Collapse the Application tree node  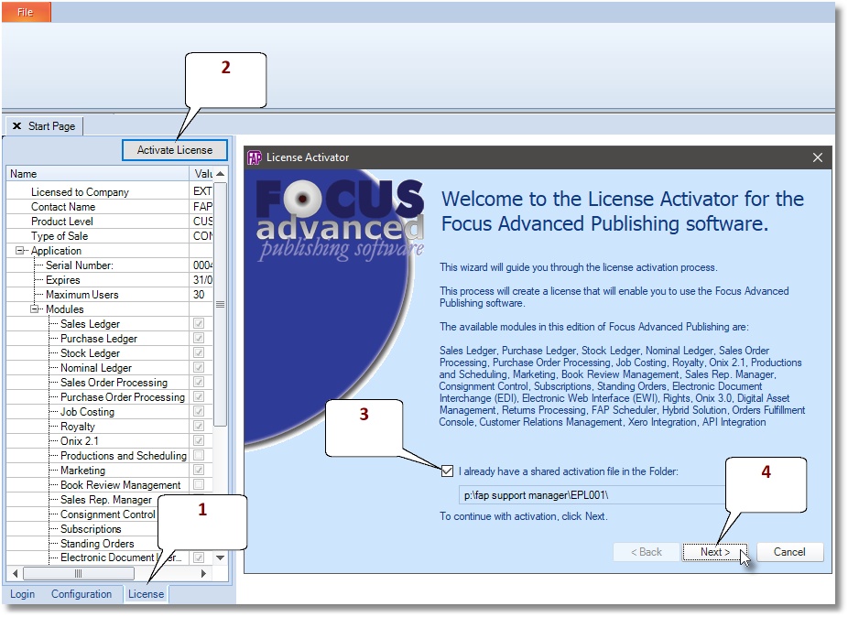(x=20, y=250)
